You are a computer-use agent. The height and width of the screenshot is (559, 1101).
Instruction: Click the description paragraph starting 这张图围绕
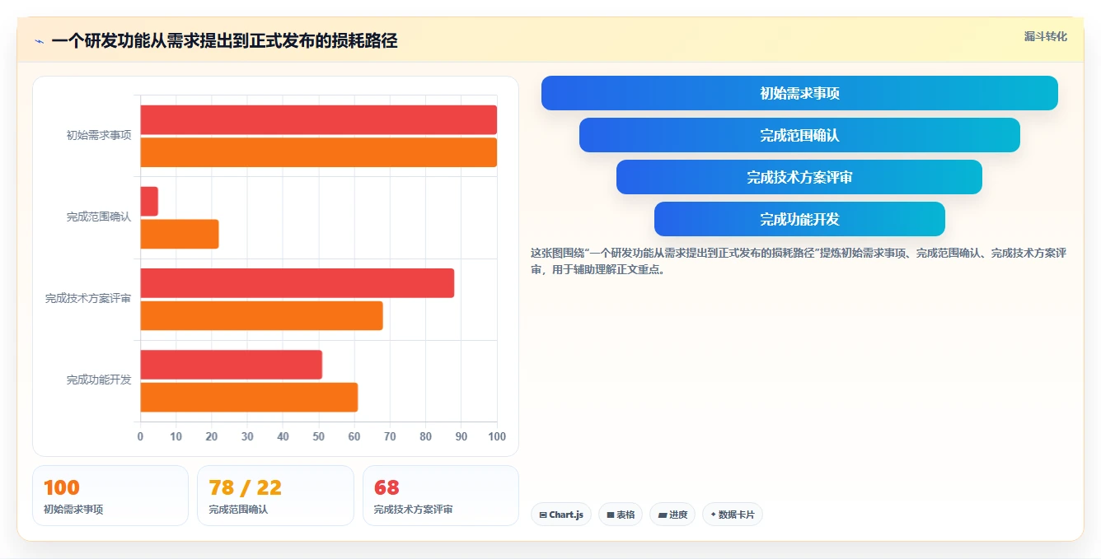pos(799,261)
